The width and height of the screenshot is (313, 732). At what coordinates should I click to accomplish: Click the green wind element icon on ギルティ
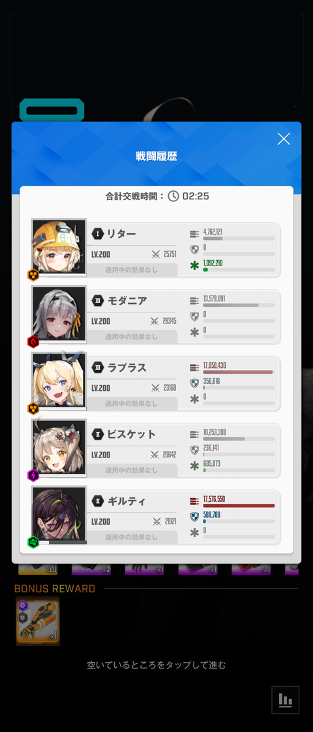tap(33, 542)
